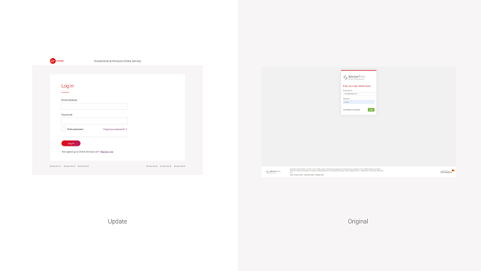
Task: Click the email field in the Original login card
Action: tap(359, 93)
